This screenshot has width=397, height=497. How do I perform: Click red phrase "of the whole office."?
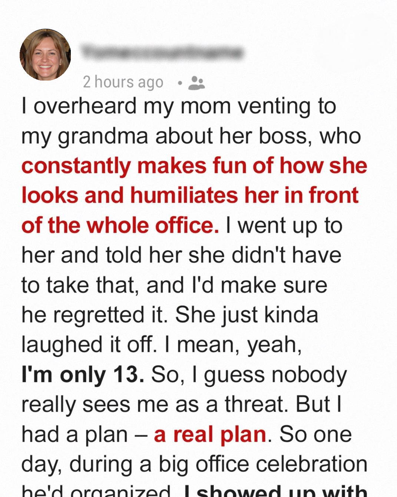click(x=120, y=225)
